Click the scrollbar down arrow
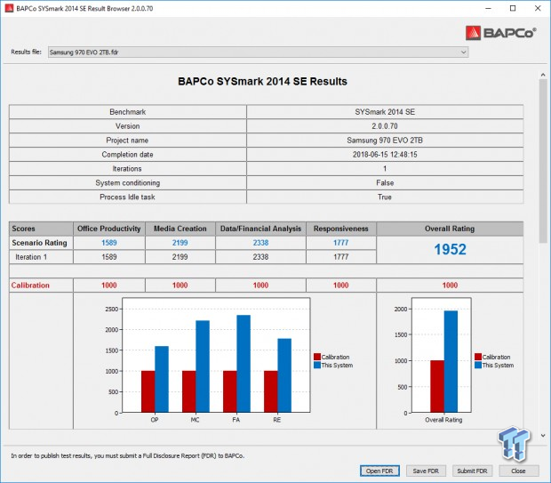Viewport: 551px width, 483px height. [x=543, y=435]
